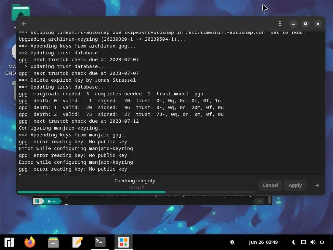The height and width of the screenshot is (250, 333).
Task: Click the home directory segment in terminal prompt
Action: pyautogui.click(x=52, y=201)
